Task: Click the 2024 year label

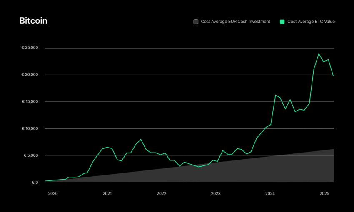Action: point(270,194)
